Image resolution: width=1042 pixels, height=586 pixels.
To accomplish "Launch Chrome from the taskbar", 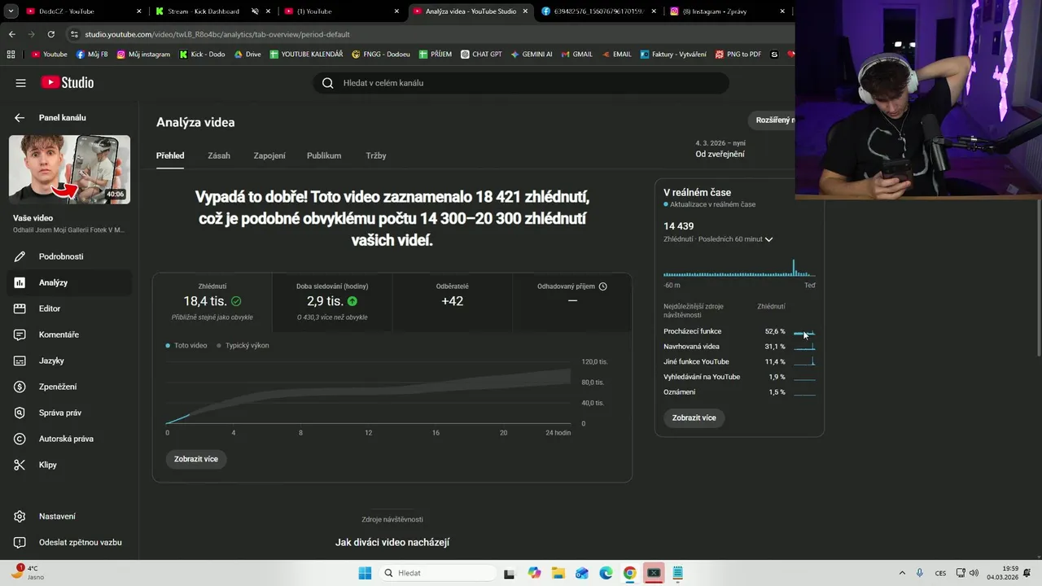I will [x=629, y=573].
